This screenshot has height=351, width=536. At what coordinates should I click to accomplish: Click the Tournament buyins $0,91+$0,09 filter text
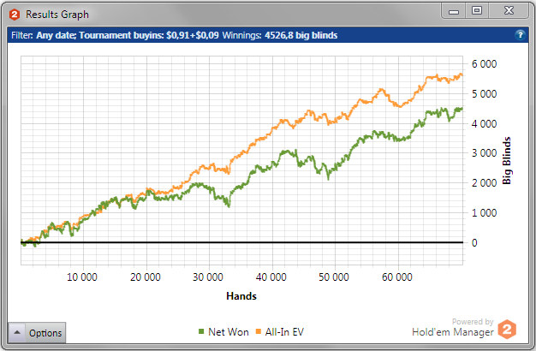(149, 35)
